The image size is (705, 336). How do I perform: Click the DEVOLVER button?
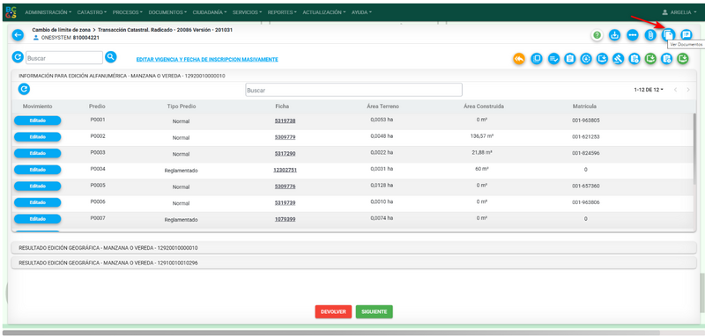333,311
